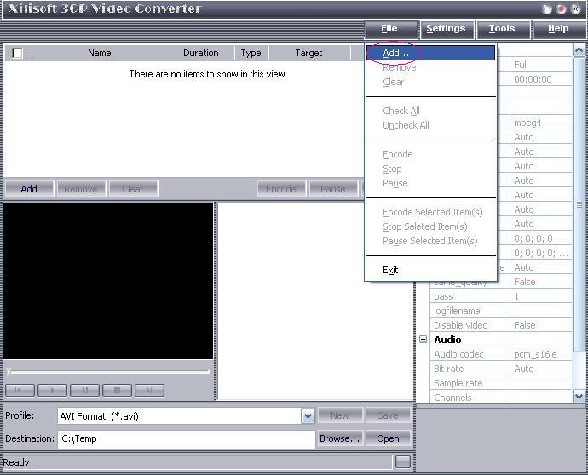
Task: Click the Open button for the destination folder
Action: (388, 438)
